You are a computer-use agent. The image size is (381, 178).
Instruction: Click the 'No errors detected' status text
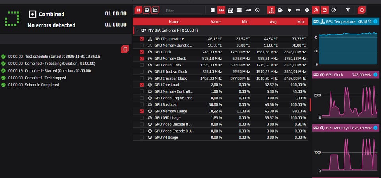(x=51, y=25)
